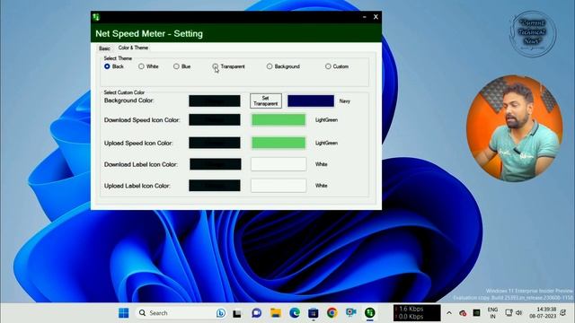Click the Select Theme group label
This screenshot has width=575, height=323.
coord(118,58)
